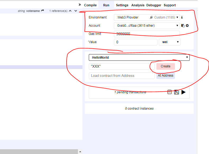This screenshot has height=154, width=209.
Task: Save recorded transactions with floppy icon
Action: coord(177,92)
